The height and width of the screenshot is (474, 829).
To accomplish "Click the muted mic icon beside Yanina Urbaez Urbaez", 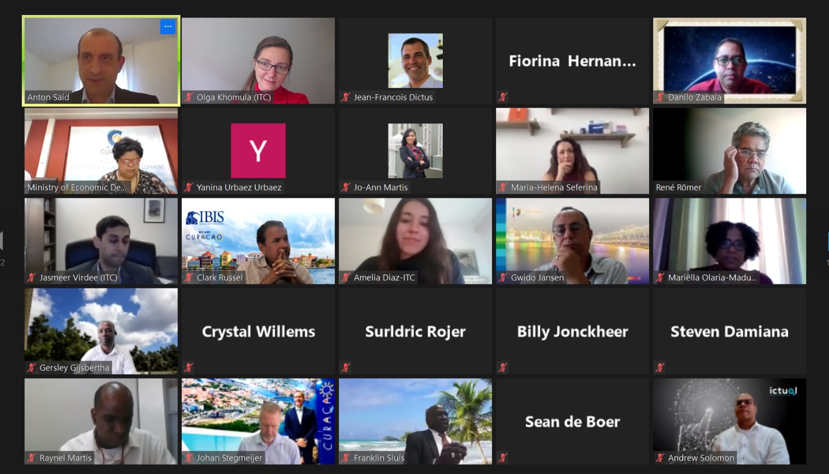I will pos(189,187).
